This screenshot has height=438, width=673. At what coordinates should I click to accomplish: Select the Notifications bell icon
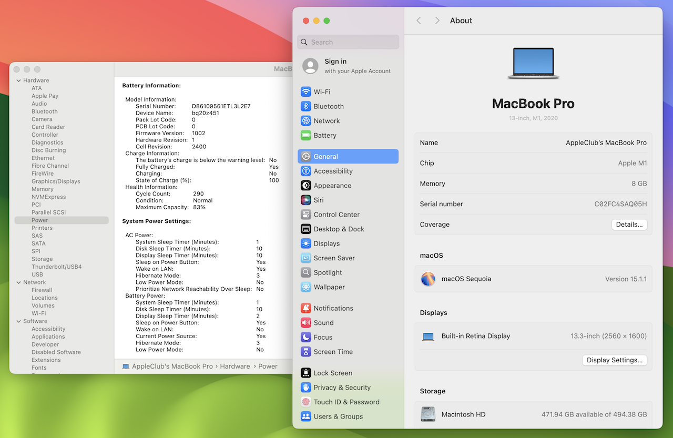coord(306,308)
